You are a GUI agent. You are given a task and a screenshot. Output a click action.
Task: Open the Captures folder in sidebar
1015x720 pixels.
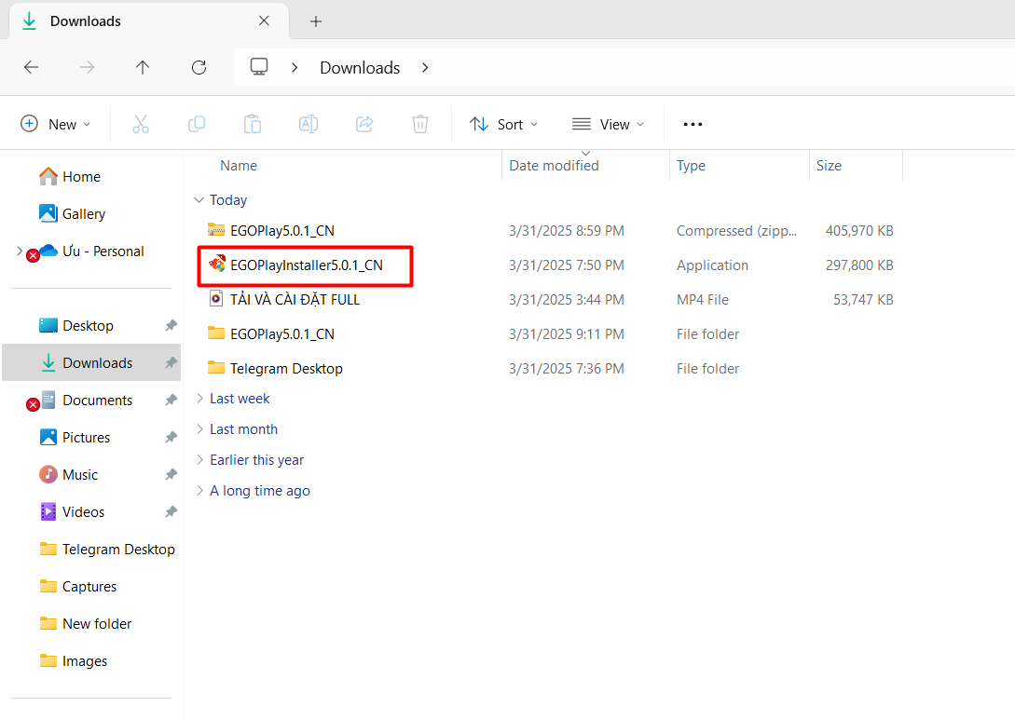pos(91,587)
